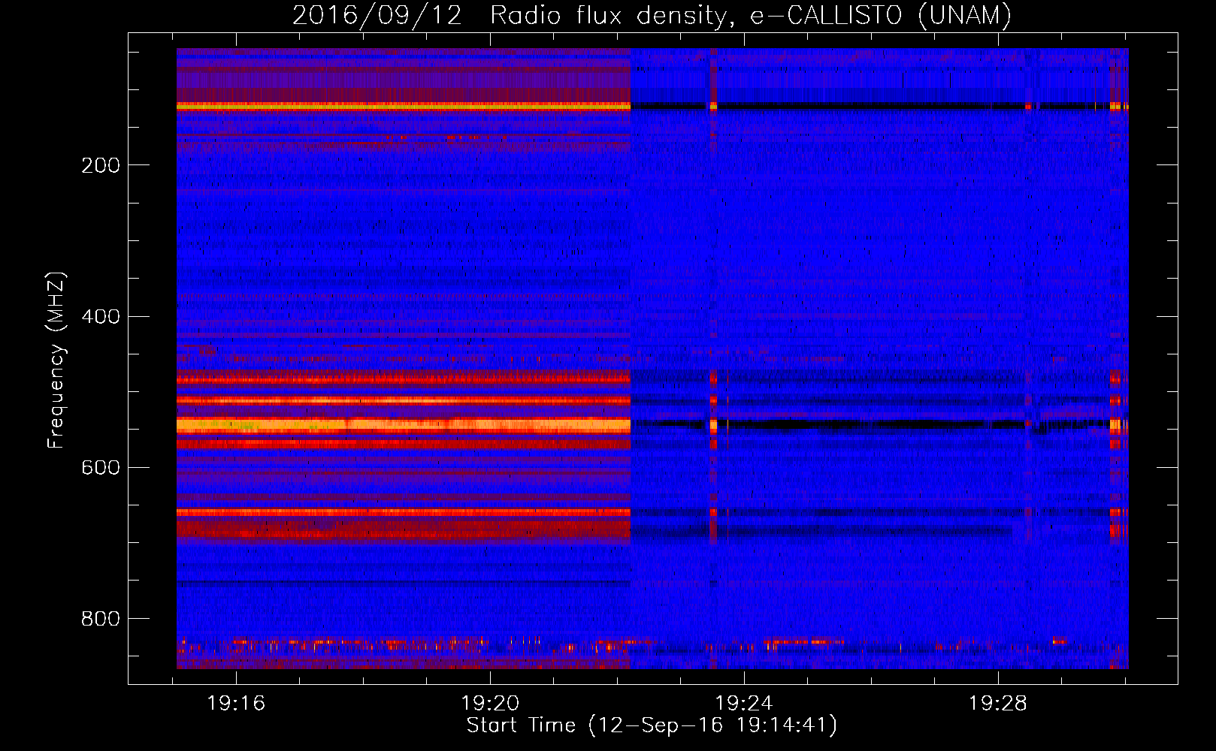Click the 600 frequency tick label

click(101, 467)
